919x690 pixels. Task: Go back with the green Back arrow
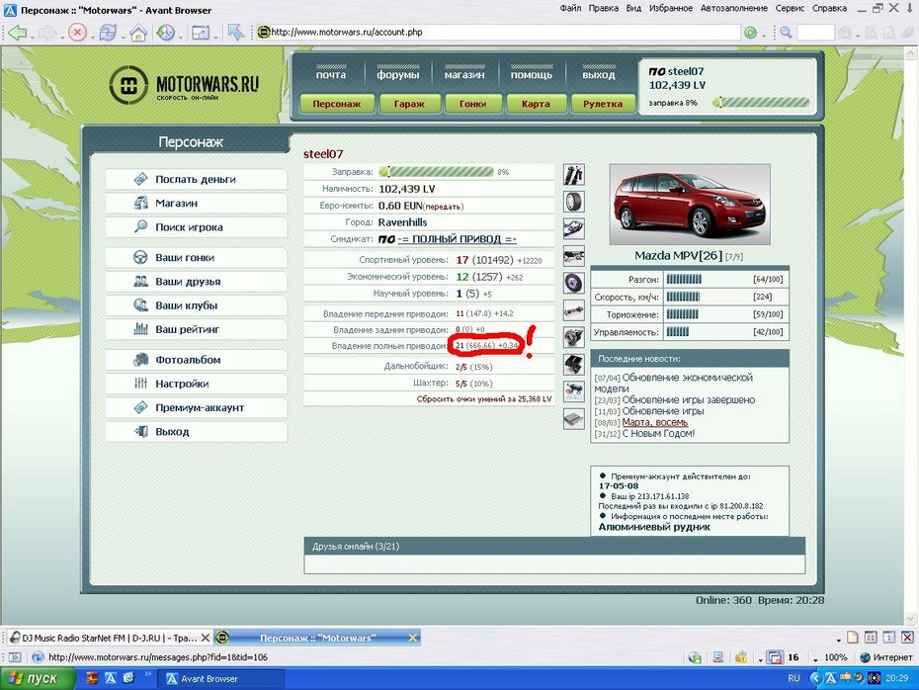[x=18, y=33]
